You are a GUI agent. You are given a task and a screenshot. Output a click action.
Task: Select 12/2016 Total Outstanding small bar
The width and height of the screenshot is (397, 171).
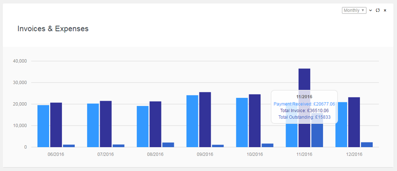pyautogui.click(x=367, y=145)
